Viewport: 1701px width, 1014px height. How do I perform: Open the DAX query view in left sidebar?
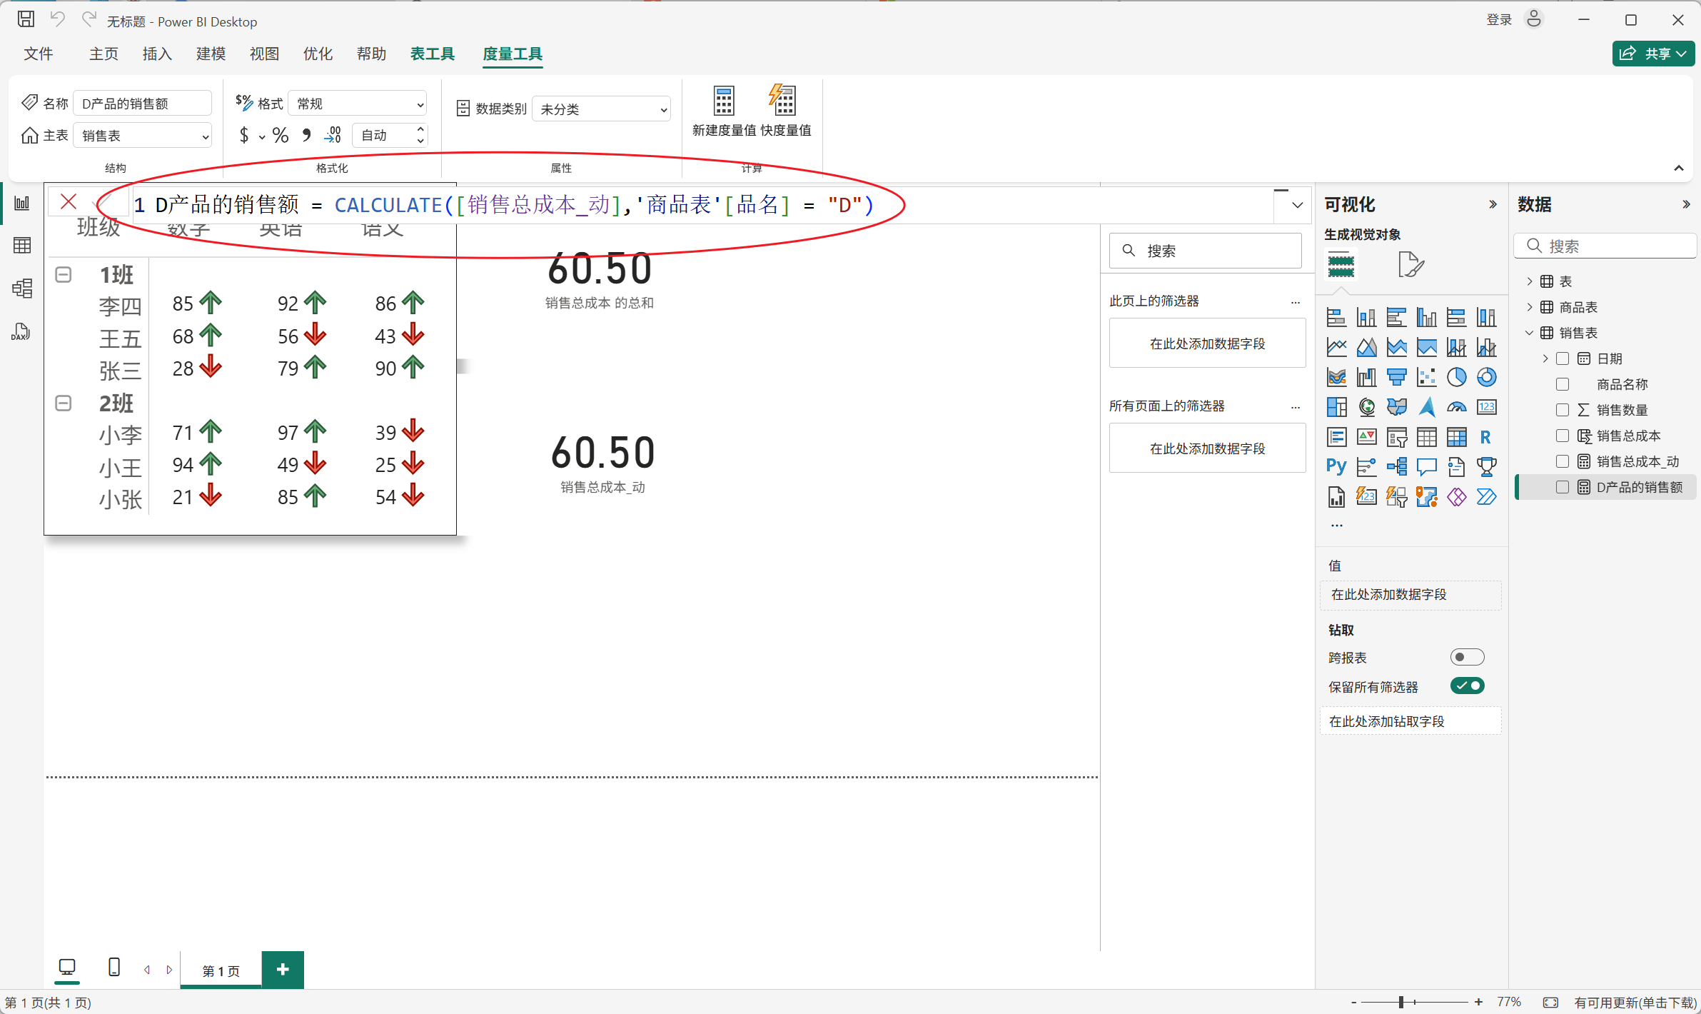[21, 331]
